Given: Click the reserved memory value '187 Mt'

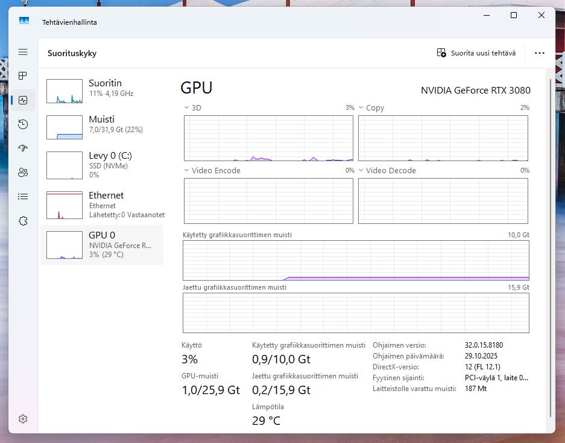Looking at the screenshot, I should click(x=476, y=389).
